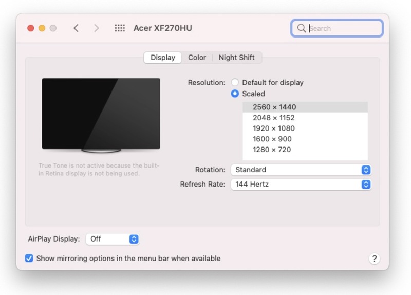This screenshot has height=295, width=411.
Task: Choose 1920 × 1080 resolution
Action: coord(305,128)
